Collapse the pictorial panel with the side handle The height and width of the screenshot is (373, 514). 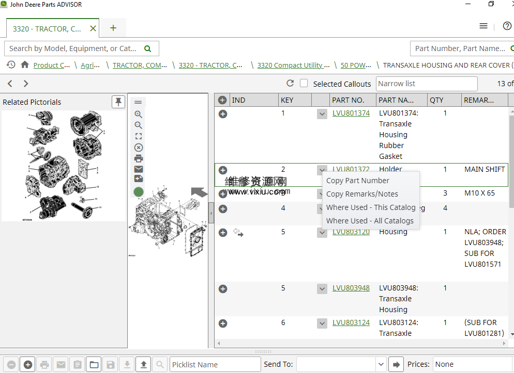coord(211,213)
